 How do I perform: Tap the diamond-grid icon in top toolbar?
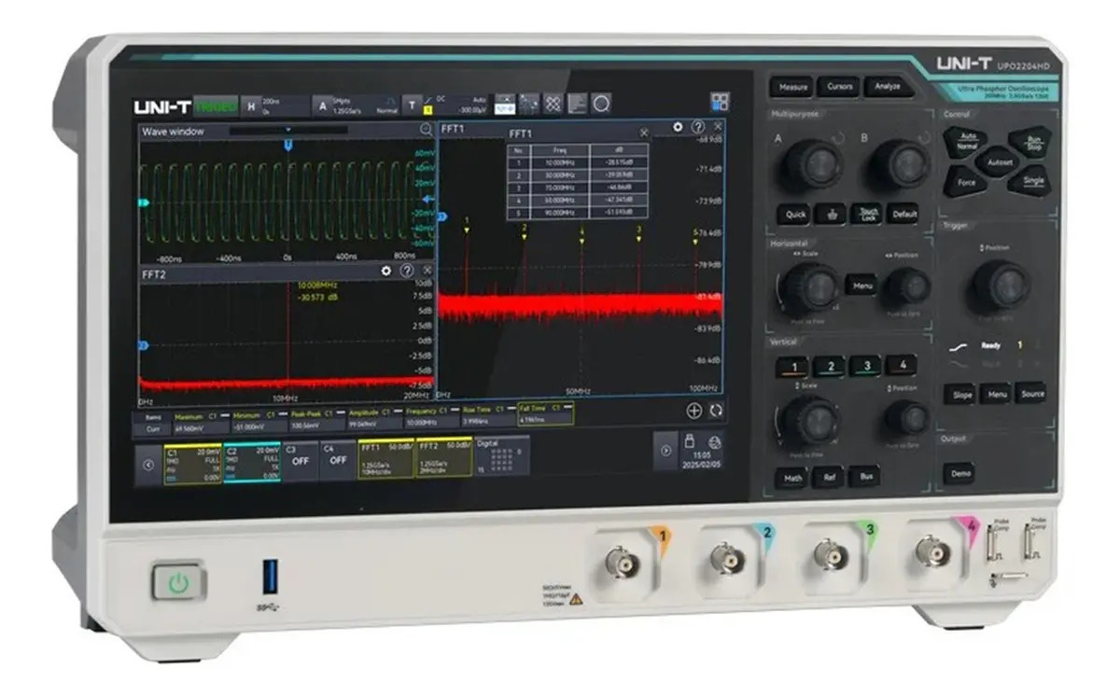(553, 104)
